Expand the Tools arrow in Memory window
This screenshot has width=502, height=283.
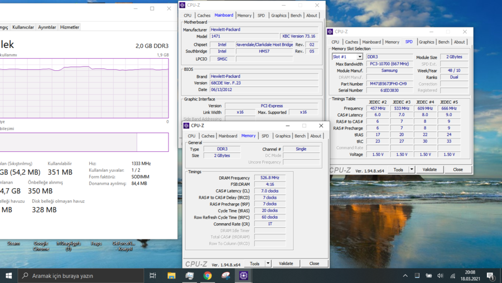pos(268,263)
